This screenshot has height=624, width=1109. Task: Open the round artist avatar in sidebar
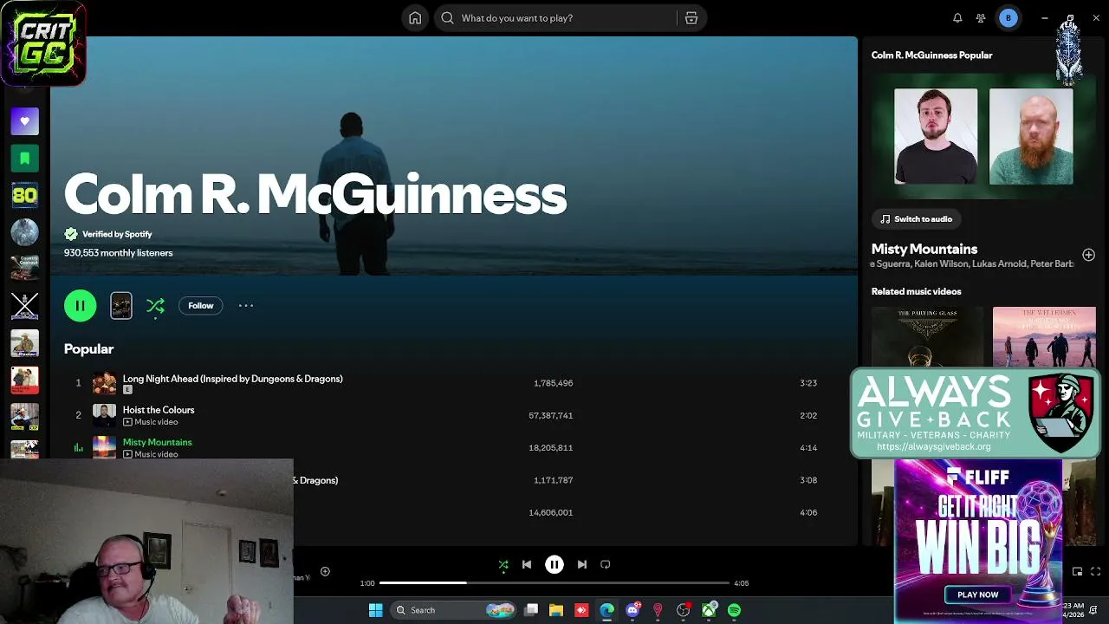click(24, 232)
